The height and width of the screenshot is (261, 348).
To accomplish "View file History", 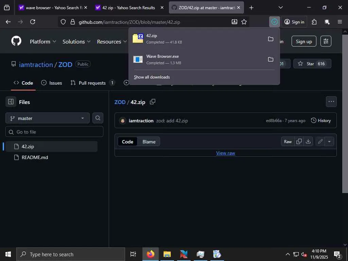I will (x=321, y=121).
